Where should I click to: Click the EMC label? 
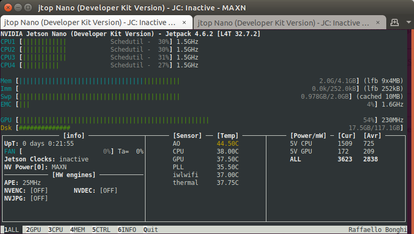pyautogui.click(x=6, y=104)
